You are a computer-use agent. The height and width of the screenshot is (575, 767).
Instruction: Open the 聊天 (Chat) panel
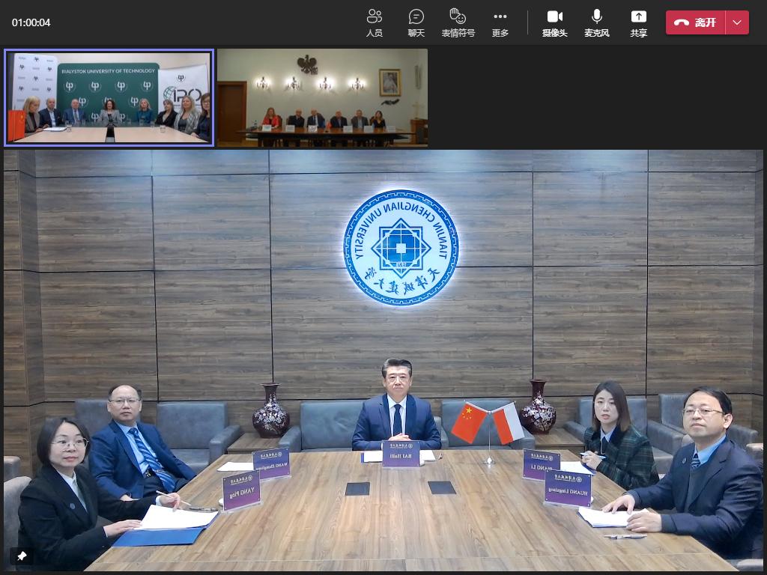[x=416, y=22]
